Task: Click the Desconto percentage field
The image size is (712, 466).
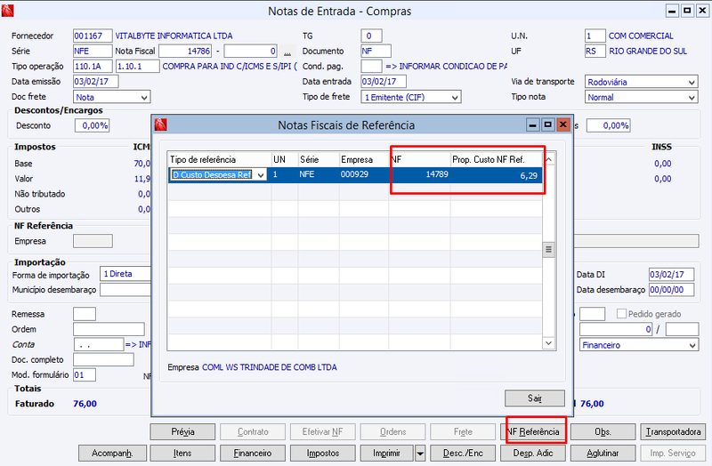Action: (93, 125)
